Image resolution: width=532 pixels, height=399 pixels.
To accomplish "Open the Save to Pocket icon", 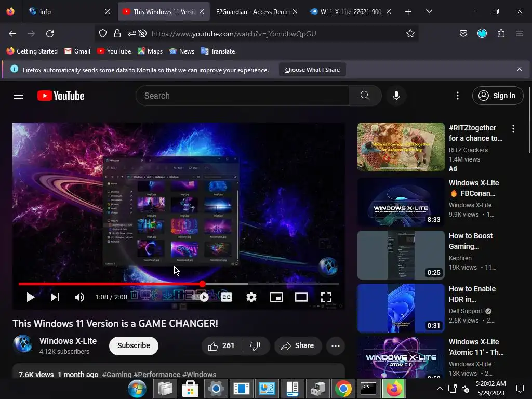I will (x=463, y=33).
